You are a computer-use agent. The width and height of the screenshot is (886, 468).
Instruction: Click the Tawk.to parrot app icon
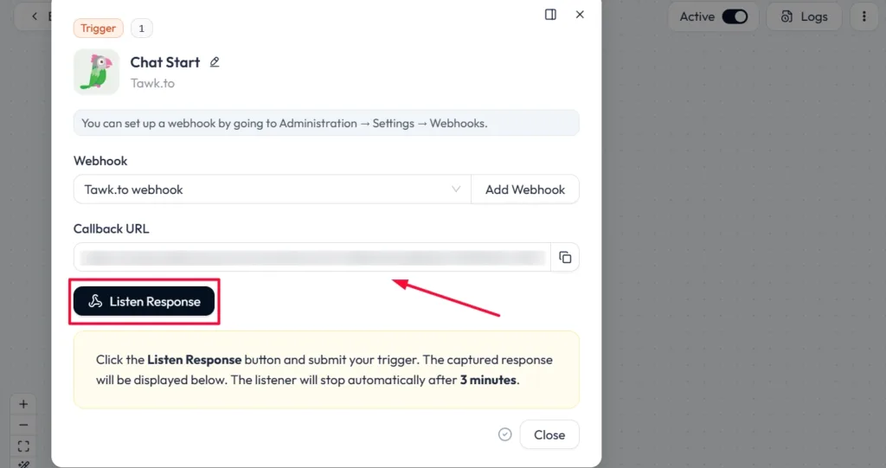[x=97, y=72]
